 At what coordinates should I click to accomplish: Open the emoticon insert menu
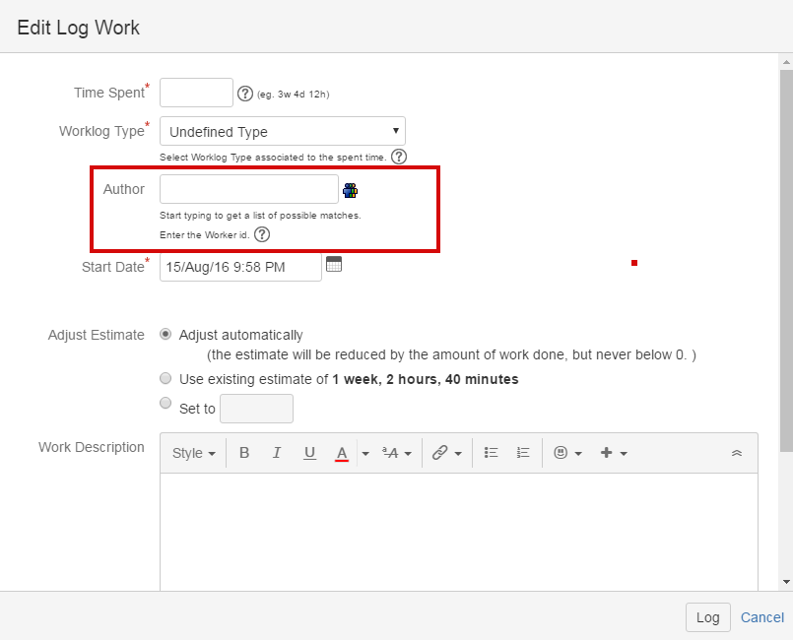567,453
